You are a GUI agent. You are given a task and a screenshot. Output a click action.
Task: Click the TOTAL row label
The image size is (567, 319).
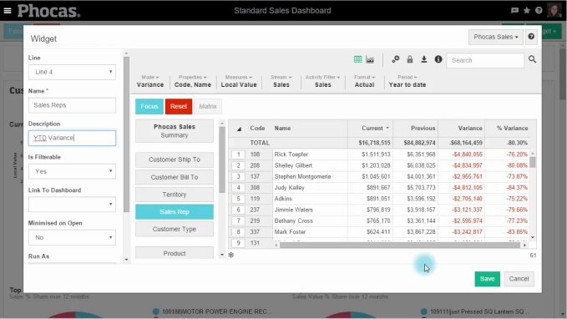pyautogui.click(x=260, y=144)
